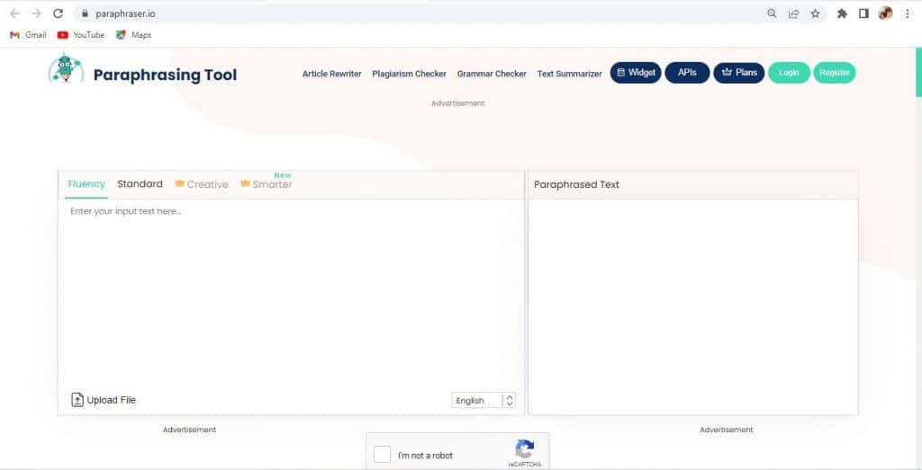Click the APIs button

[x=687, y=73]
